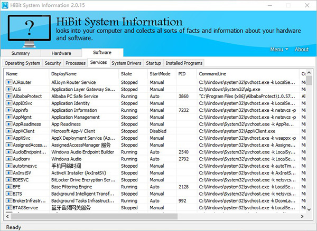Click the service icon beside AJRouter

click(x=9, y=82)
